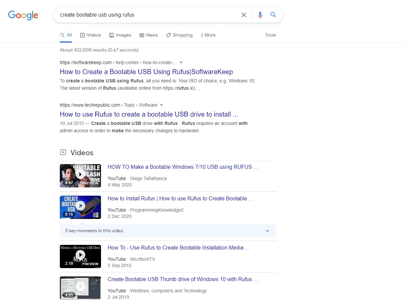The height and width of the screenshot is (300, 406).
Task: Switch to the News tab
Action: point(149,35)
